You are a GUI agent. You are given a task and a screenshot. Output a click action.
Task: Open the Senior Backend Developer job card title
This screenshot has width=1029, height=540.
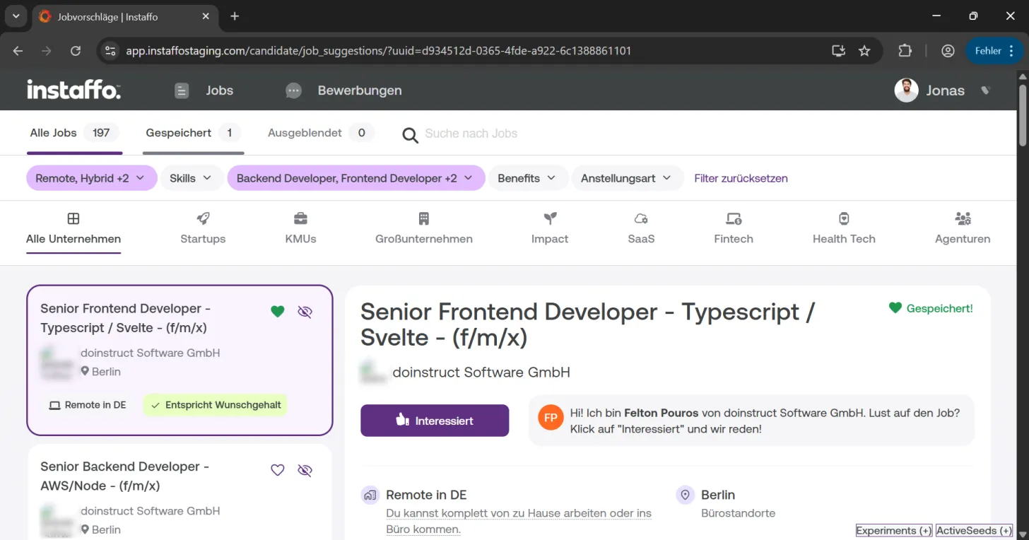point(125,476)
